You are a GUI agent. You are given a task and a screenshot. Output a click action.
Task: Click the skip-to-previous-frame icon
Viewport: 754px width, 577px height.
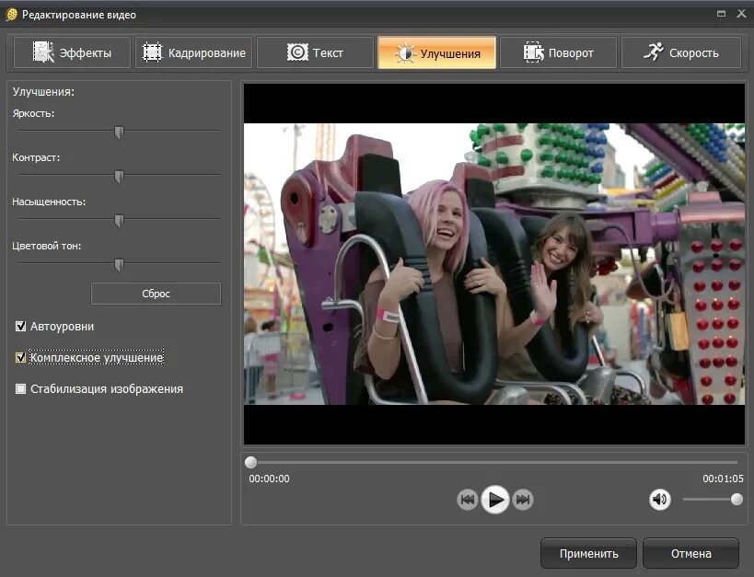[469, 501]
